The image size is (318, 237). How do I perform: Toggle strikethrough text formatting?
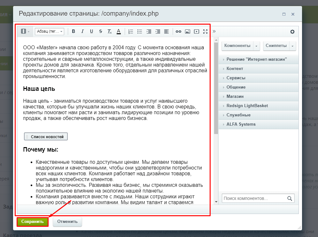(101, 31)
